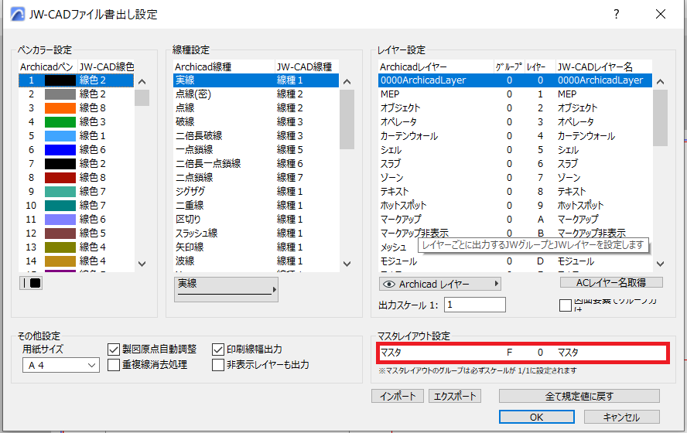
Task: Click the ACレイヤー名取得 button
Action: coord(611,282)
